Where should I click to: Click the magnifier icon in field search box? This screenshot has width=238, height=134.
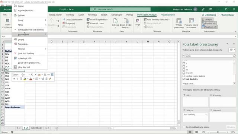(234, 56)
